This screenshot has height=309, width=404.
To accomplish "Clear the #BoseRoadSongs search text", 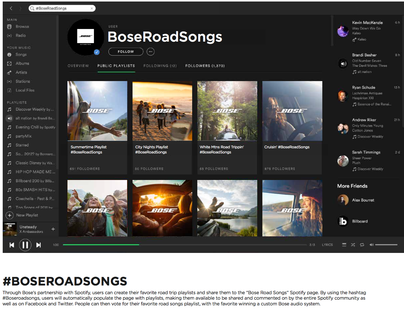I will (92, 8).
